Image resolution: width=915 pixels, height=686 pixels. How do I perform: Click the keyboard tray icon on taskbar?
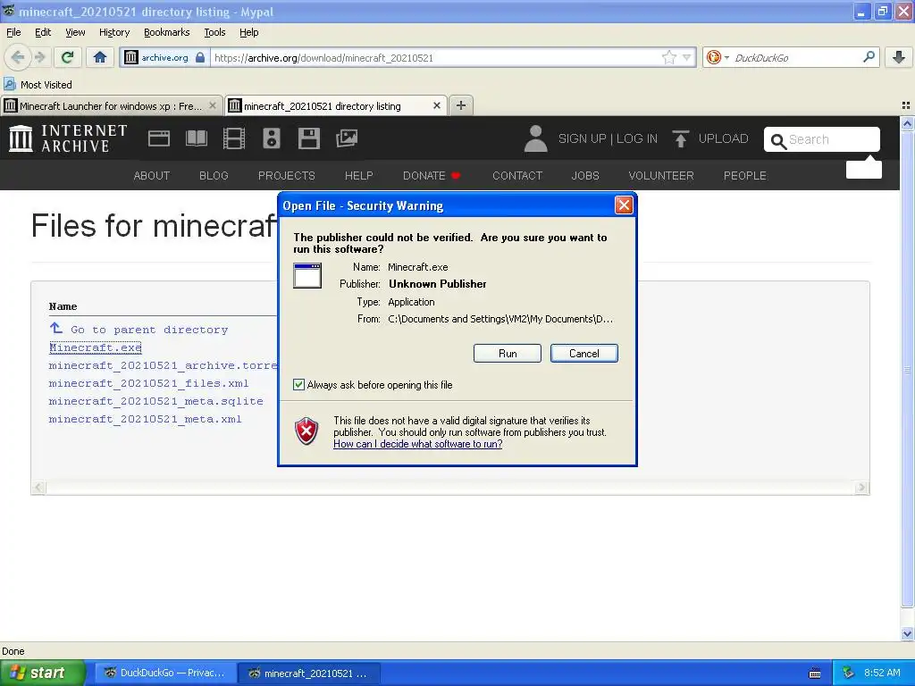point(815,673)
